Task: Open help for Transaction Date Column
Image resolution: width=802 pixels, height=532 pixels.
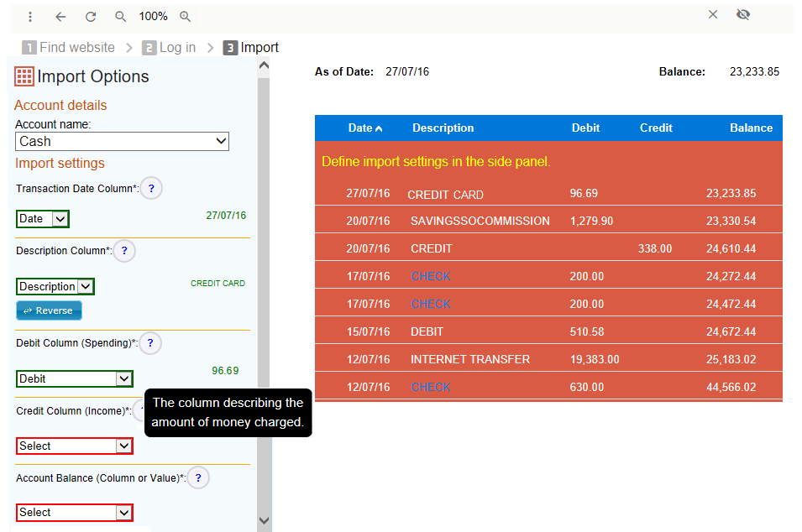Action: click(151, 189)
